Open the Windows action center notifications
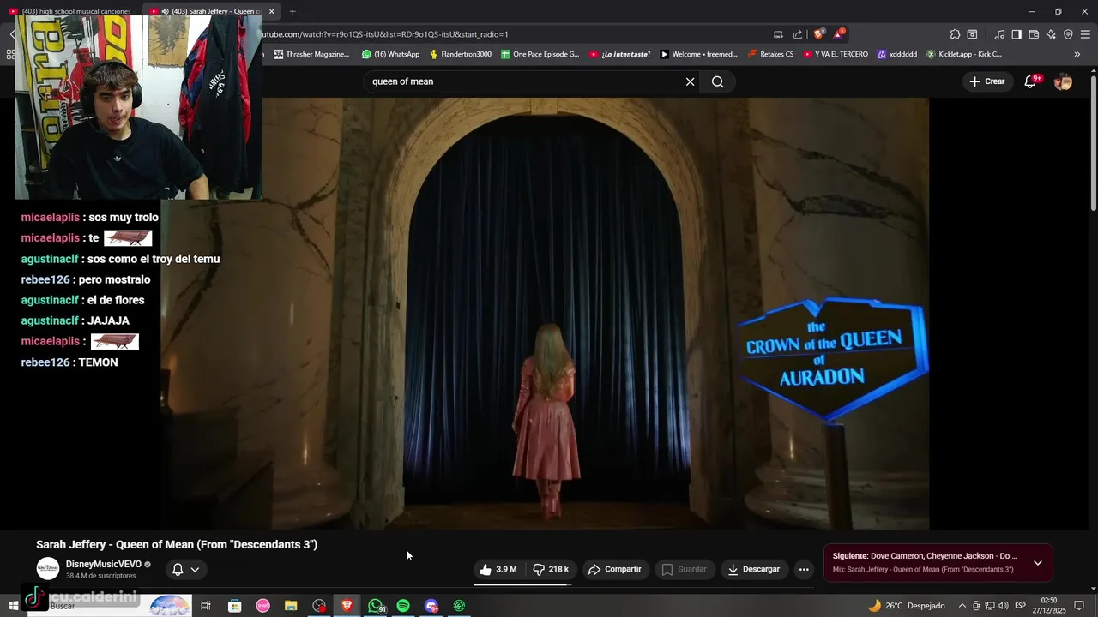This screenshot has height=617, width=1098. [x=1079, y=606]
